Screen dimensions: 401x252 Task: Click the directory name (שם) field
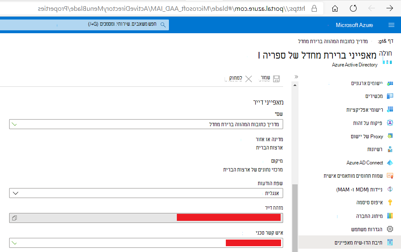(x=146, y=124)
